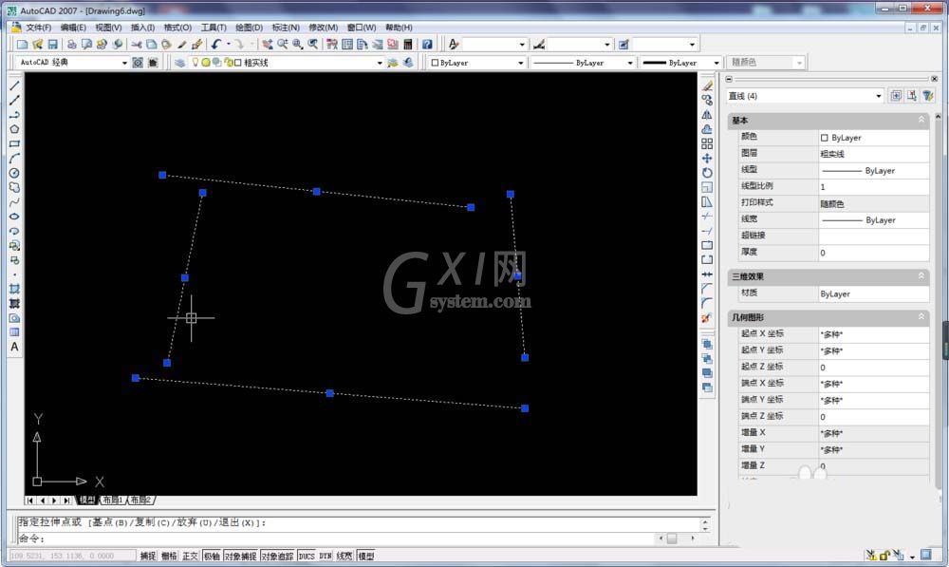Select the Line draw tool
The image size is (949, 567).
(x=14, y=86)
